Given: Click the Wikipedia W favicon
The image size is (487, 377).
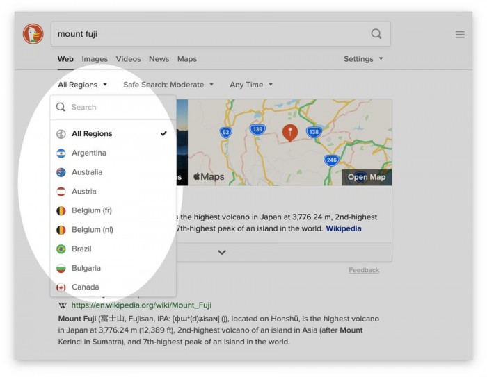Looking at the screenshot, I should click(63, 305).
